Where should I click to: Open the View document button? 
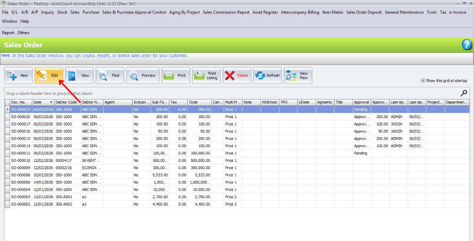click(x=79, y=75)
